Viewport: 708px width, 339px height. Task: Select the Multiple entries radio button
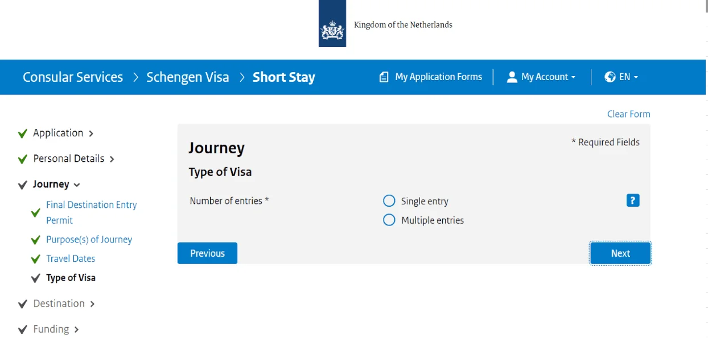(389, 220)
